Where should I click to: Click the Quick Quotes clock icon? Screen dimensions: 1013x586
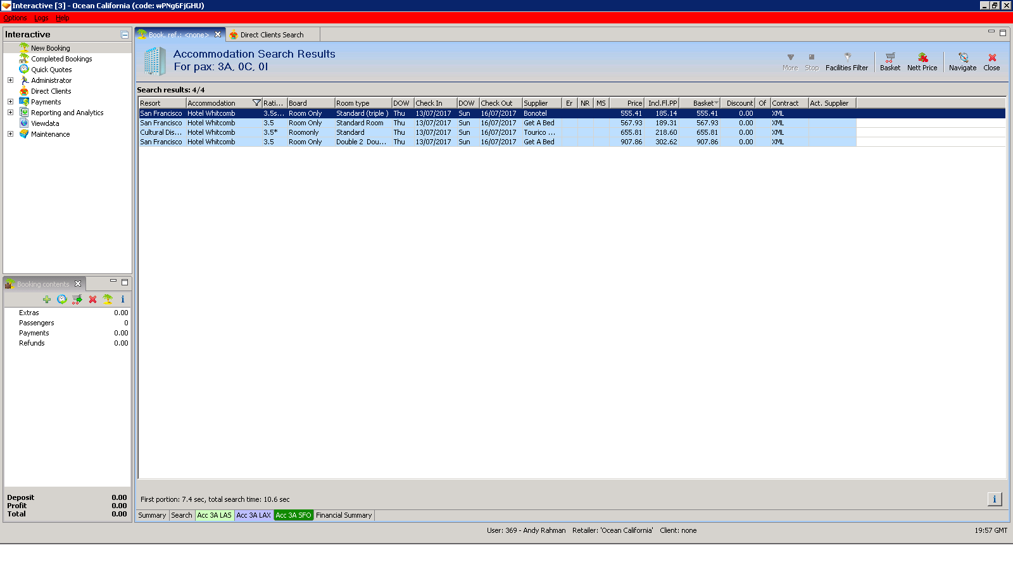24,69
